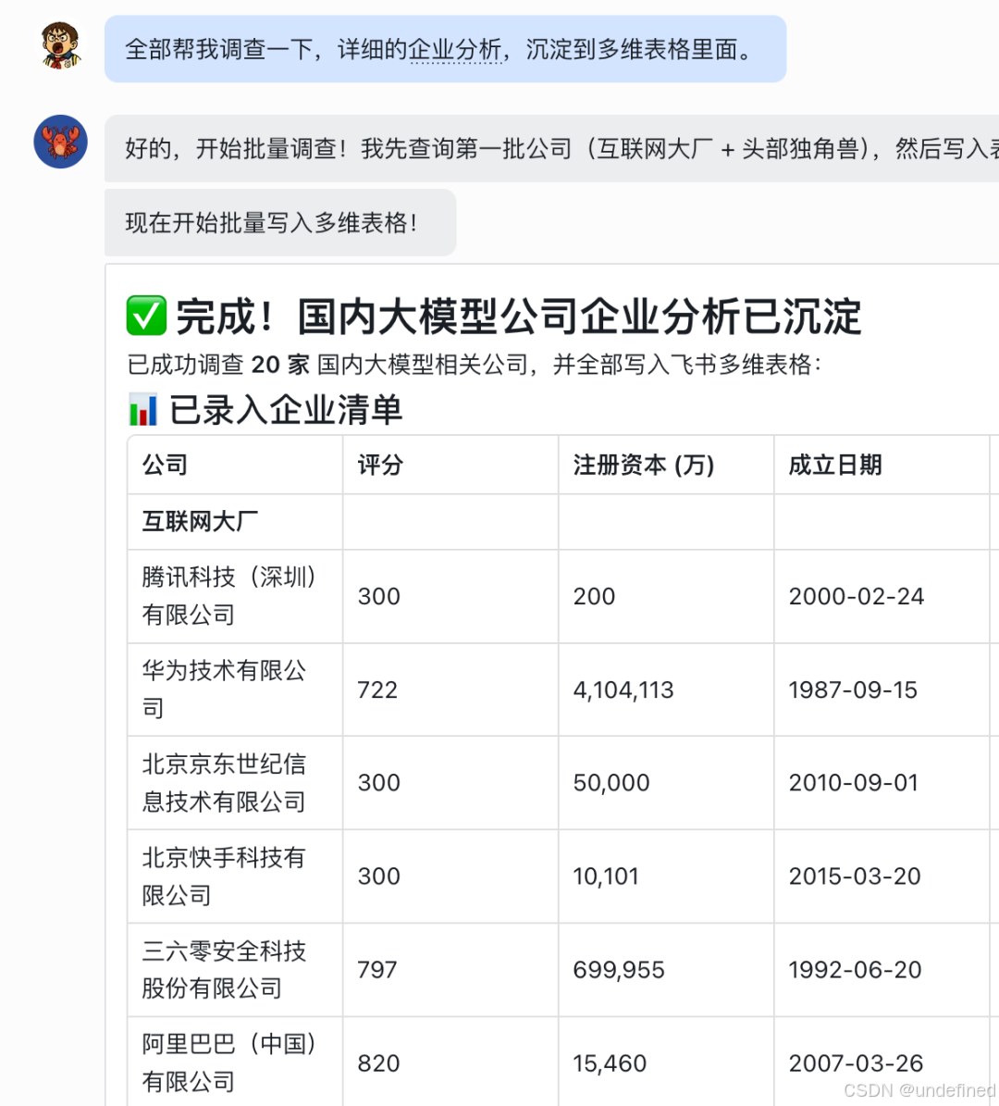Click the 已录入企业清单 section title
999x1106 pixels.
[286, 410]
